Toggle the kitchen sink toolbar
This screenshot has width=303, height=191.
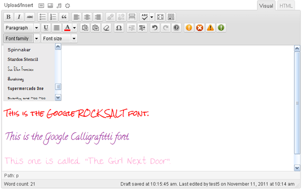[x=171, y=17]
